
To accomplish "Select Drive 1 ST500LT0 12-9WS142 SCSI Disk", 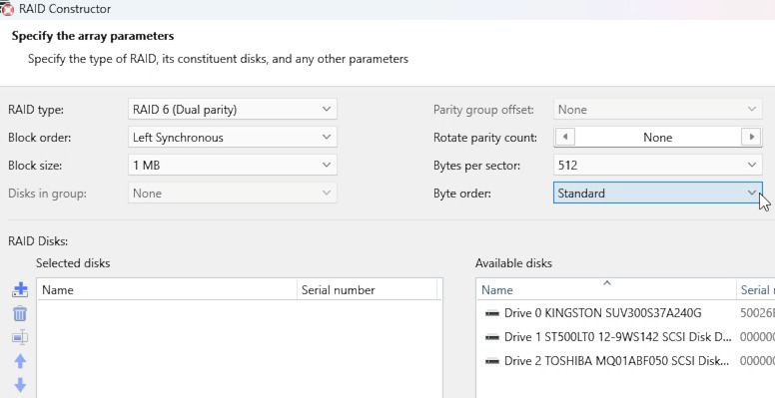I will pyautogui.click(x=618, y=337).
